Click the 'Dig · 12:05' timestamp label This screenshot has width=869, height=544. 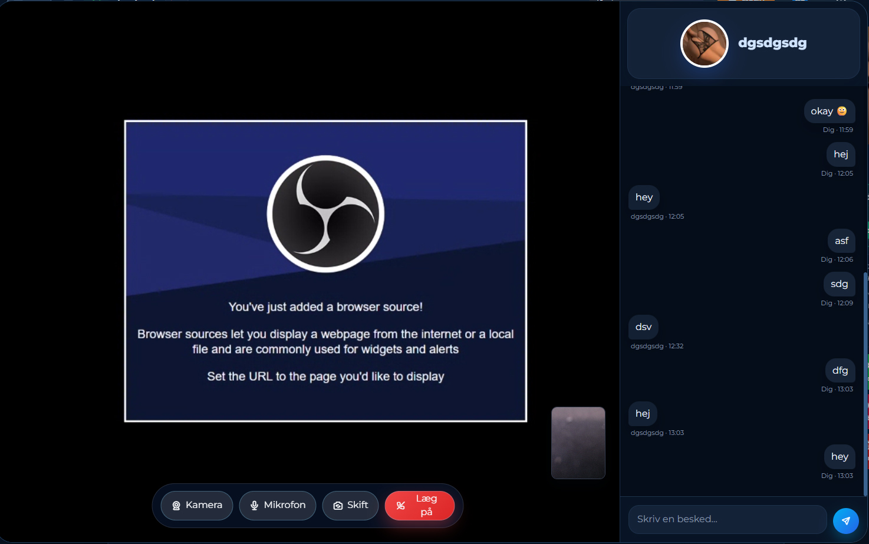(837, 174)
